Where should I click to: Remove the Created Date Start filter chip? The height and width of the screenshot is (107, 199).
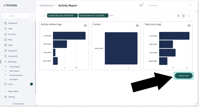click(76, 16)
